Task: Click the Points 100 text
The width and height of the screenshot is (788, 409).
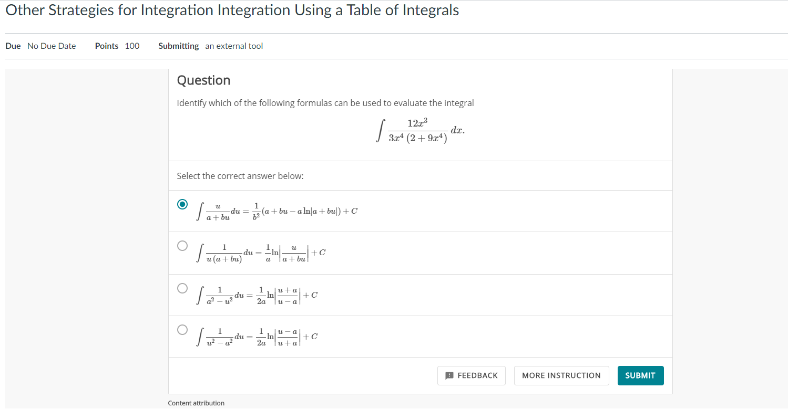Action: [117, 46]
